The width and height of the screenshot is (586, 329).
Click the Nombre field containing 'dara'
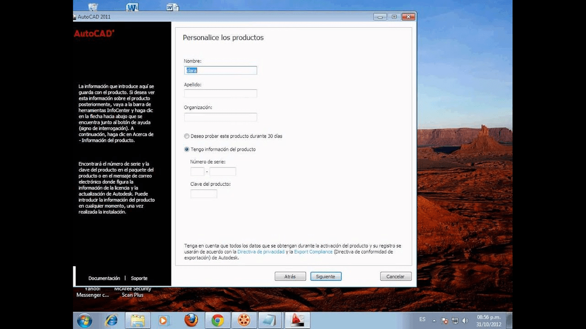click(x=221, y=70)
